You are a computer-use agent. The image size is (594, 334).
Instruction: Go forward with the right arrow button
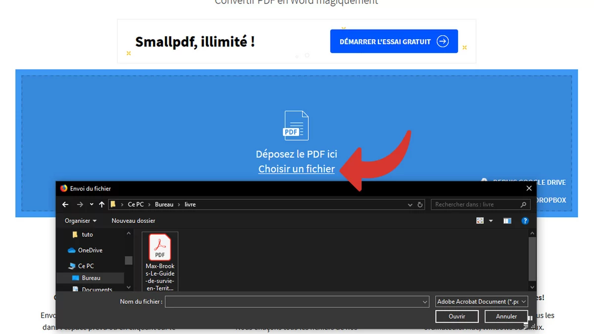80,204
